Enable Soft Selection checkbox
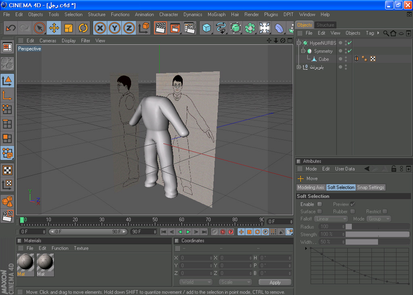 coord(319,204)
